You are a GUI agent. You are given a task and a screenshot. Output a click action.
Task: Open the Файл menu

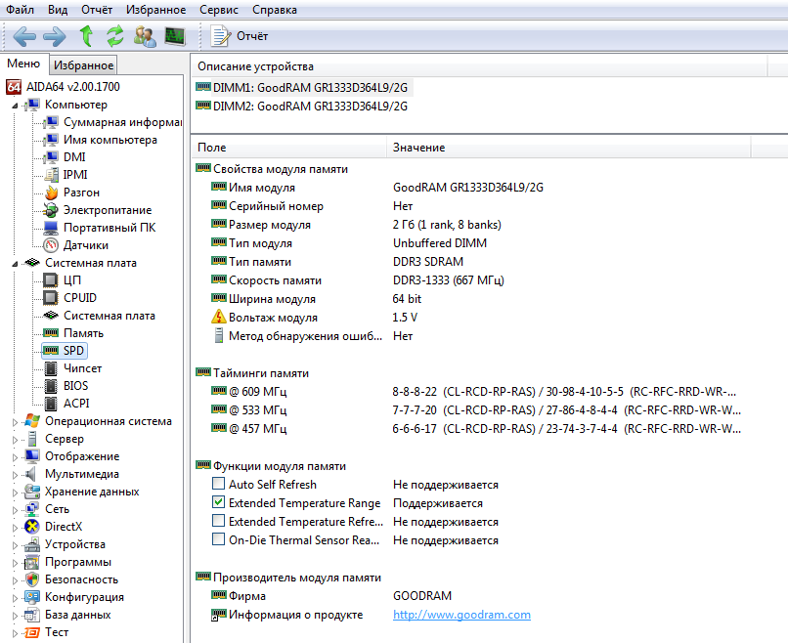click(20, 10)
